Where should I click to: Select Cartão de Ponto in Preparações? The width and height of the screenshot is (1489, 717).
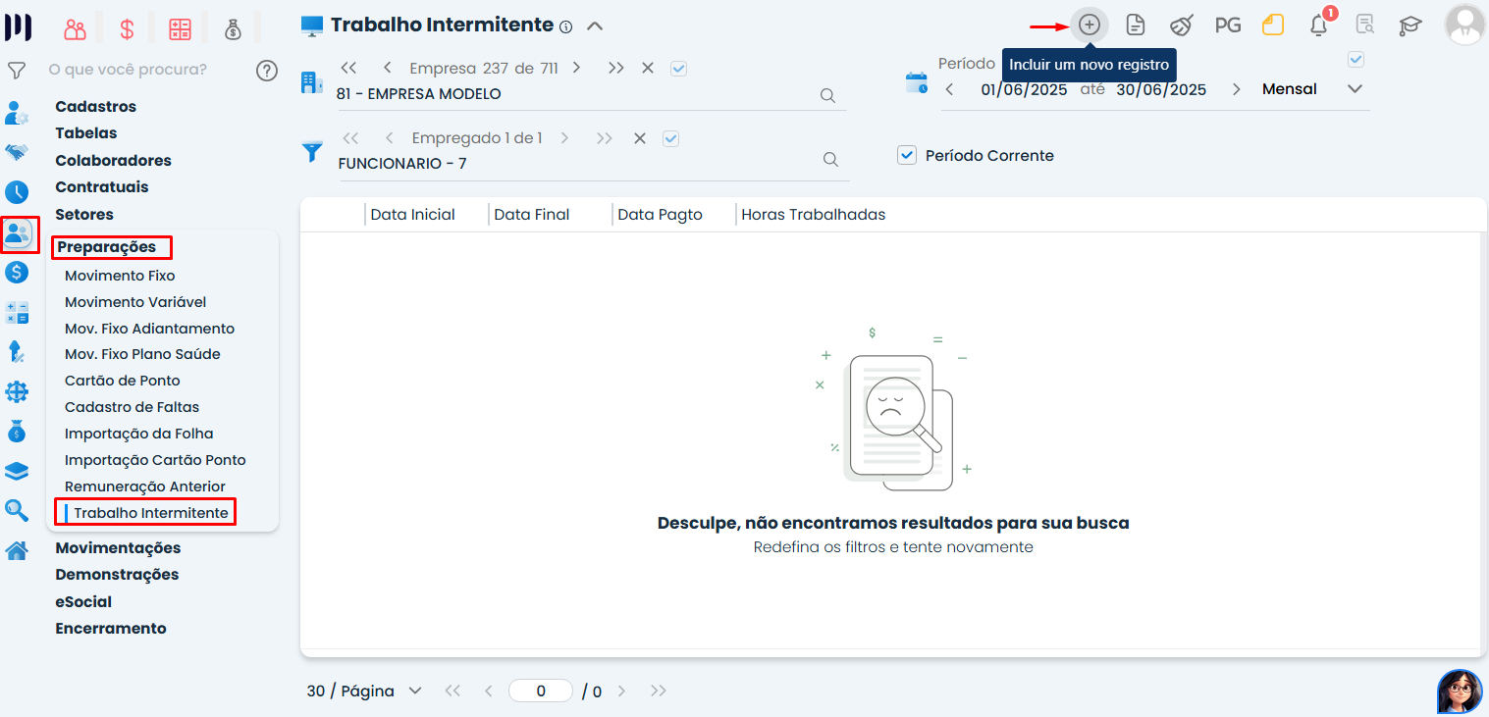coord(123,381)
